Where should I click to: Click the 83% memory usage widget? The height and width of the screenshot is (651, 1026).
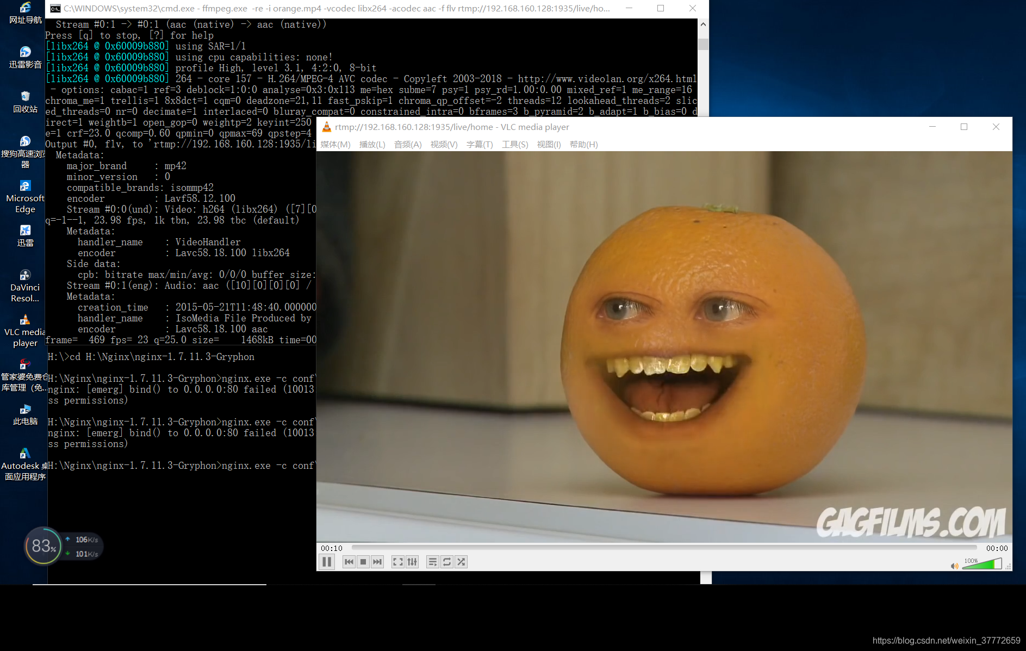point(43,546)
